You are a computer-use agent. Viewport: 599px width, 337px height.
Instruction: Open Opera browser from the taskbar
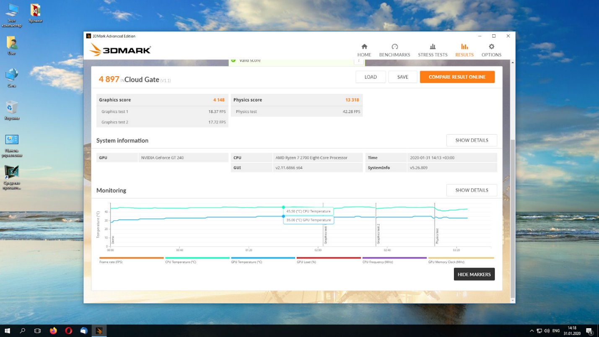(x=69, y=331)
